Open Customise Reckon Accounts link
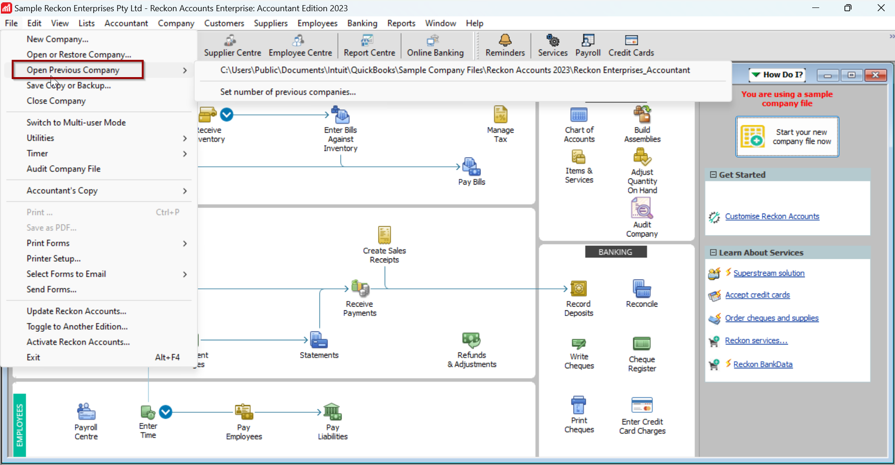Screen dimensions: 895x465 click(772, 216)
